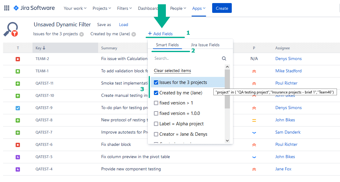Click the "Clear selected items" link

click(x=172, y=70)
